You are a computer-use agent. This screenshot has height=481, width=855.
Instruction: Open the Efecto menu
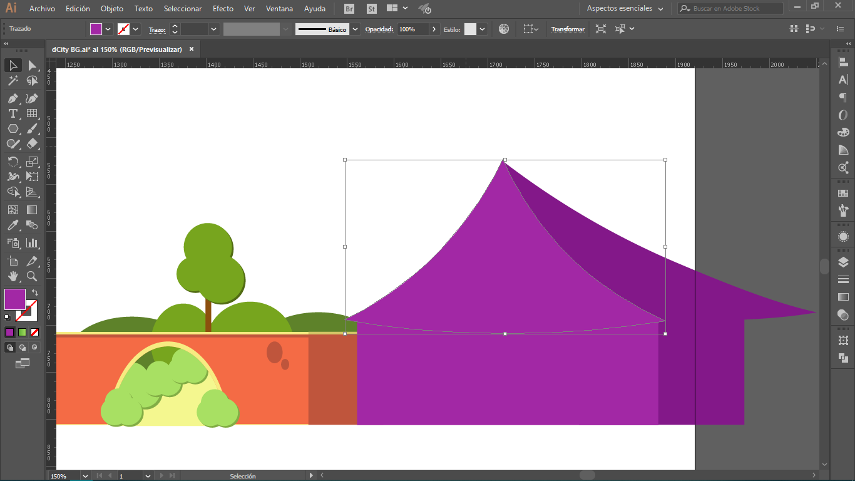tap(223, 9)
